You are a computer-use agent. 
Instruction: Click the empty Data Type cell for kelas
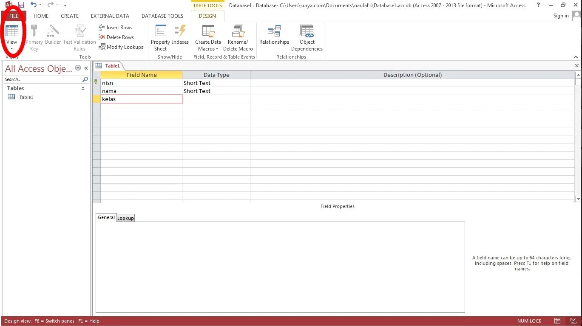tap(216, 99)
